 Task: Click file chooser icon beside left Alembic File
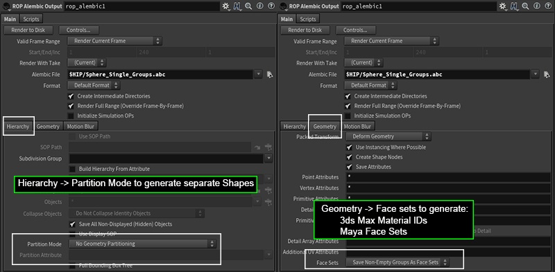point(270,75)
